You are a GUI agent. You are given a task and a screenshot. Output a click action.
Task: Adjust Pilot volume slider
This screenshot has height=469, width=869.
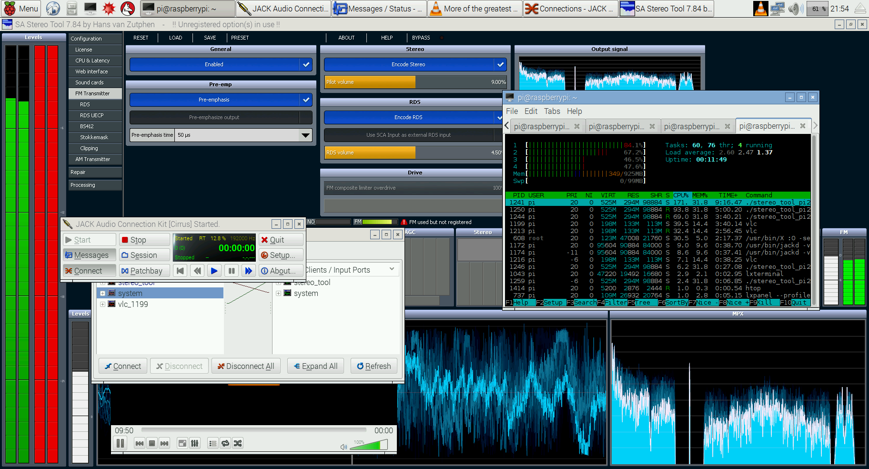[x=415, y=82]
